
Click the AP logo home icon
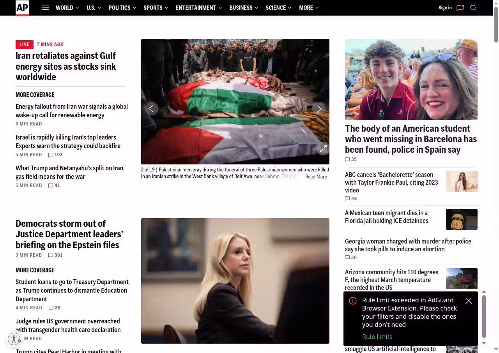click(x=22, y=8)
